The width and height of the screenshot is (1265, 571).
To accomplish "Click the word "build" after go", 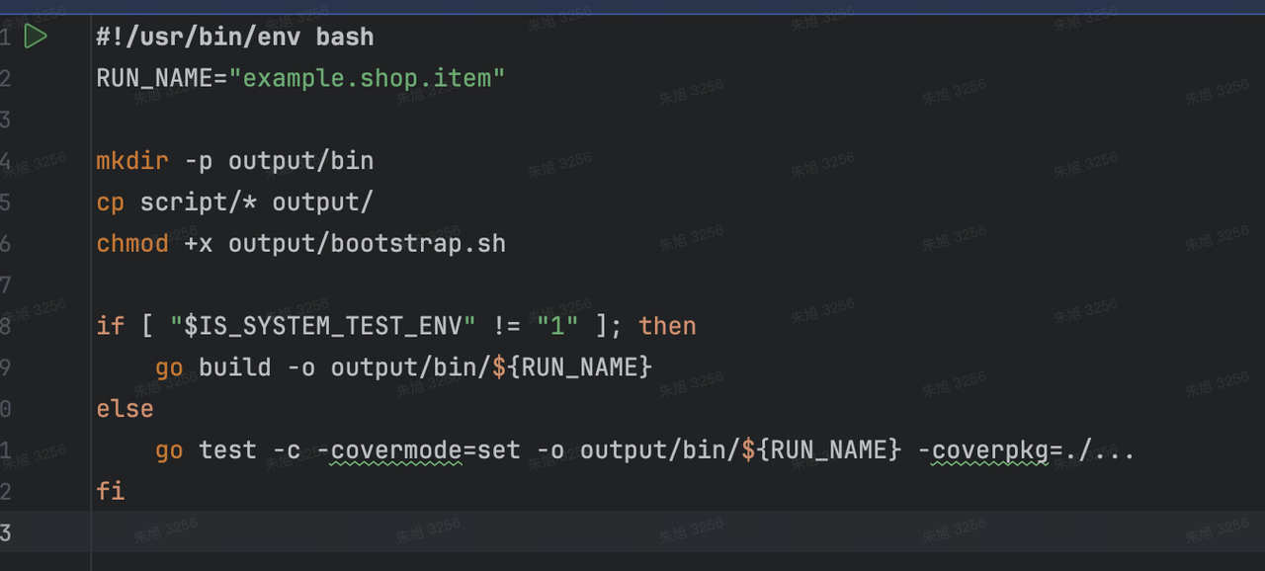I will tap(235, 367).
